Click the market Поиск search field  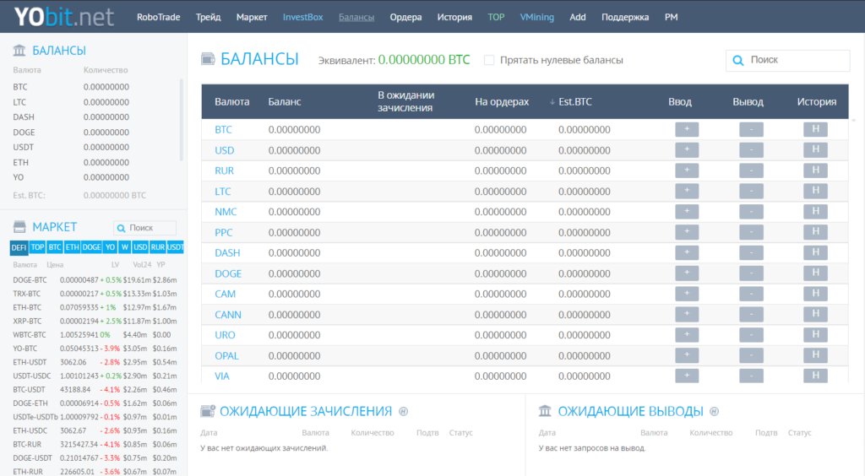coord(145,228)
